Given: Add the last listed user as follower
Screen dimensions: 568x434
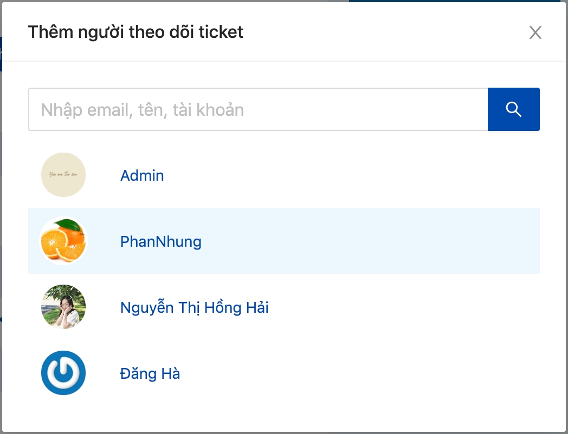Looking at the screenshot, I should coord(150,373).
